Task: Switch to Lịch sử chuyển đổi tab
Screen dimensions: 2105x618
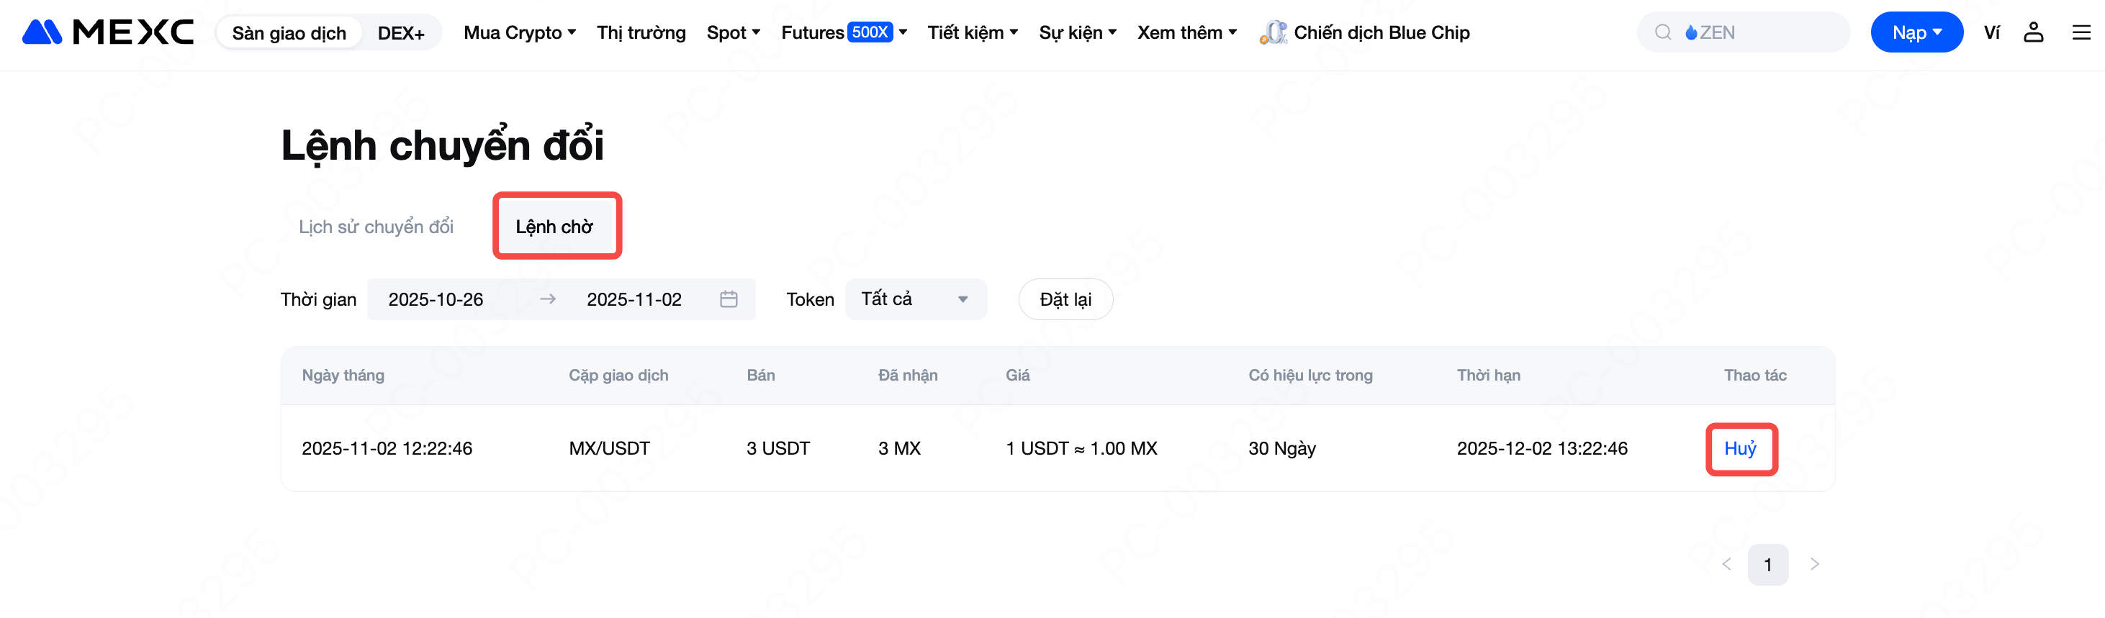Action: [x=376, y=227]
